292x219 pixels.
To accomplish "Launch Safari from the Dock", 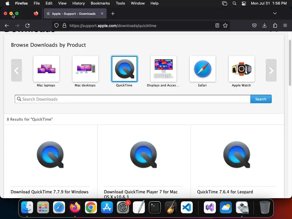I will coord(59,207).
